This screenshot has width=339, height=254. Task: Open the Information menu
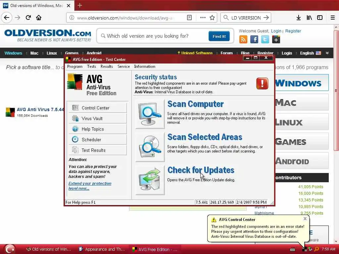coord(145,66)
